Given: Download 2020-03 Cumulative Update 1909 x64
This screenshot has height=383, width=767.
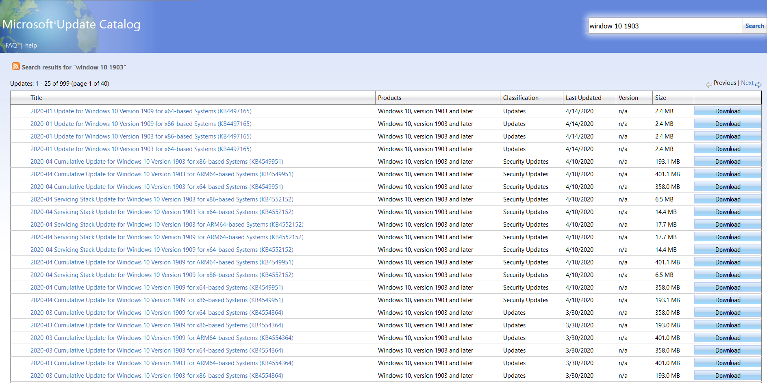Looking at the screenshot, I should click(728, 313).
